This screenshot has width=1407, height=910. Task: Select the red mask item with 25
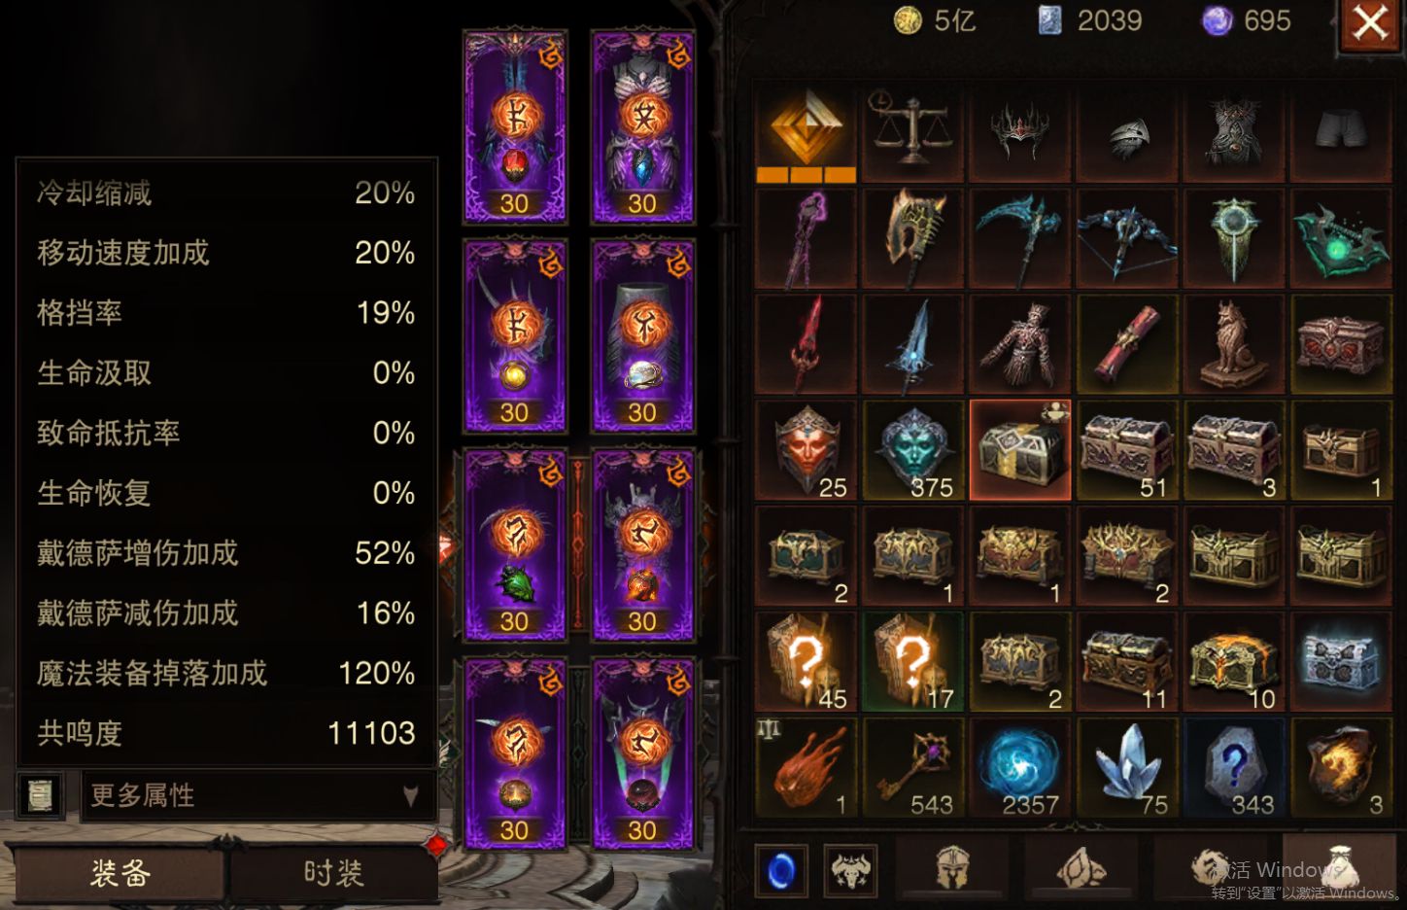tap(806, 450)
